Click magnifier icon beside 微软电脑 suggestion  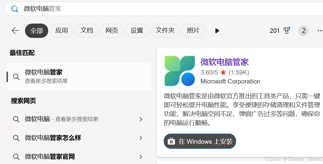tap(16, 119)
